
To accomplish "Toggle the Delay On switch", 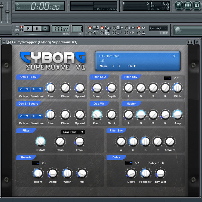I will tap(128, 163).
